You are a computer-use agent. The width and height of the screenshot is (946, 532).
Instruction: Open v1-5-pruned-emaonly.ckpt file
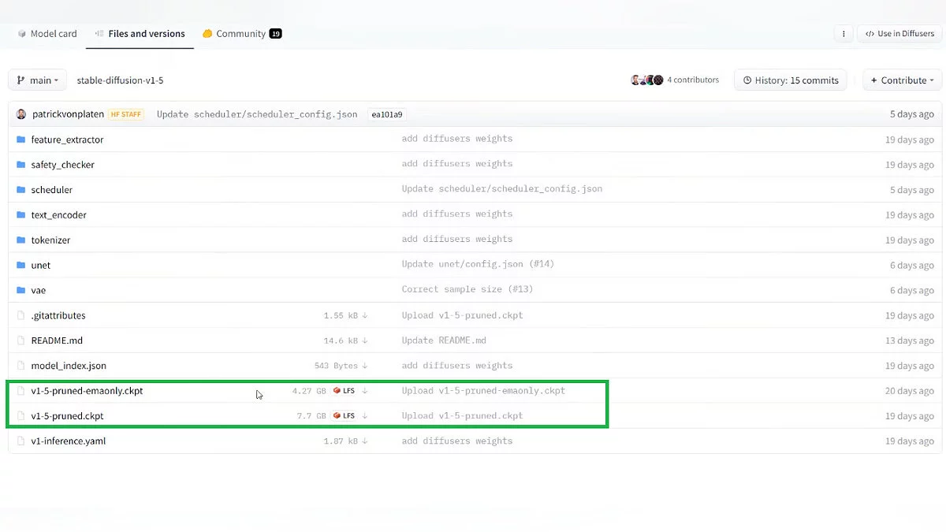(x=87, y=391)
